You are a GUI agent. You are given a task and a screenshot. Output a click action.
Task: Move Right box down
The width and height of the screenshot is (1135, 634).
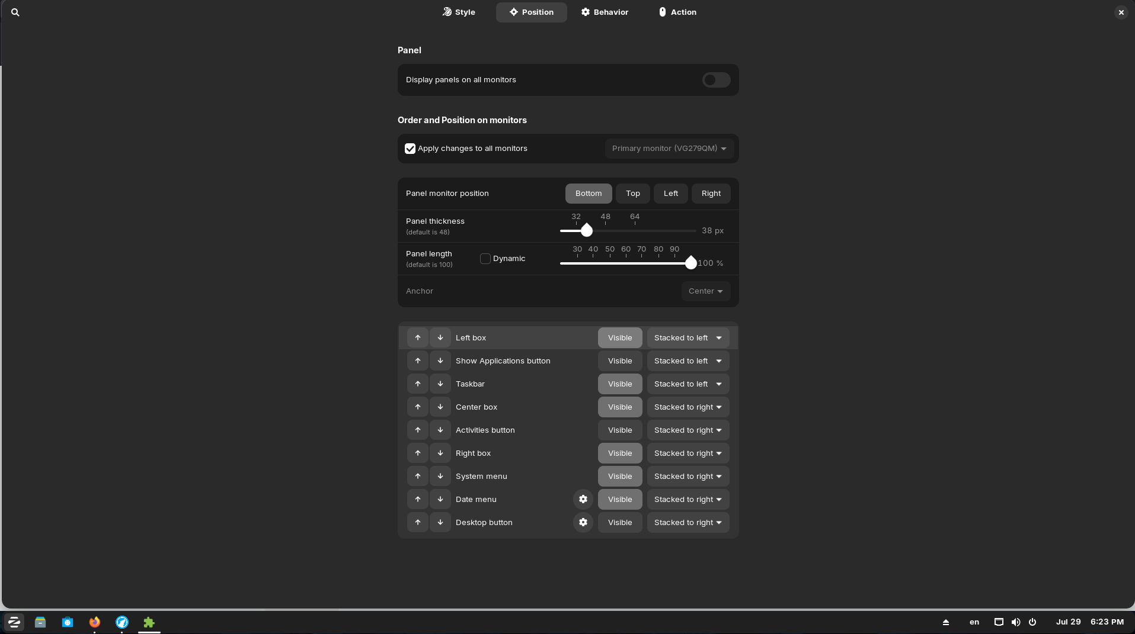[x=440, y=453]
